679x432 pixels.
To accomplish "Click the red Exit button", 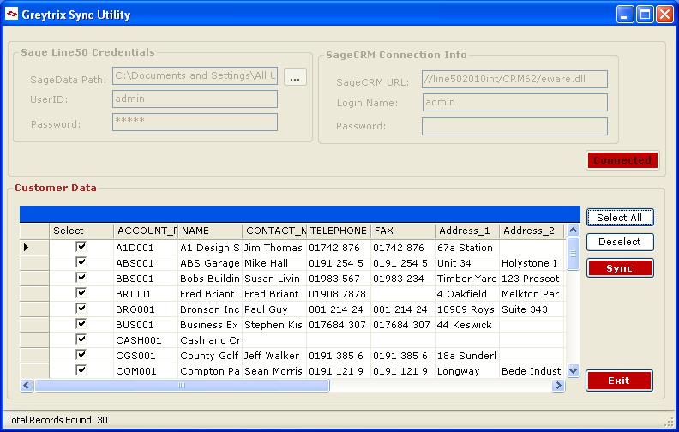I will [619, 381].
